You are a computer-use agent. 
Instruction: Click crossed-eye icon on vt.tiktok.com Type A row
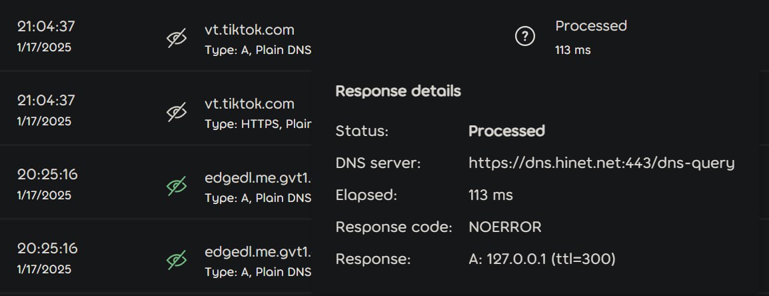(x=176, y=39)
